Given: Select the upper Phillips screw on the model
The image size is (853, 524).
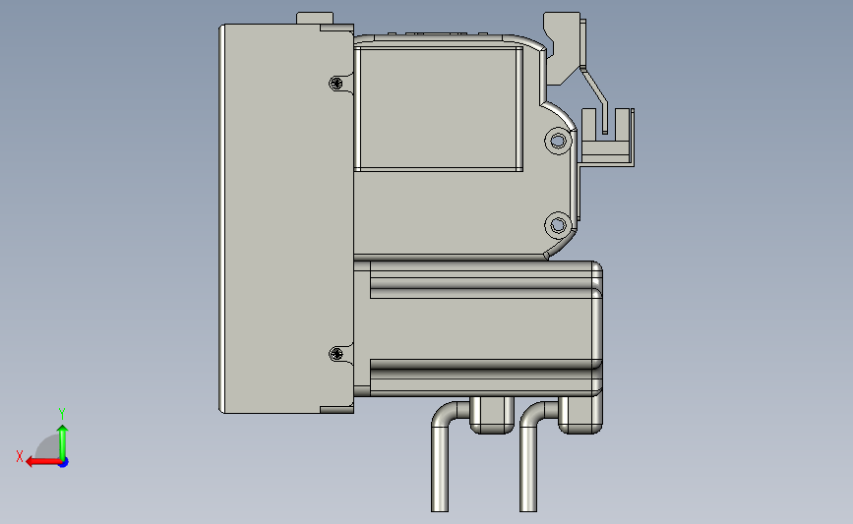Looking at the screenshot, I should pyautogui.click(x=336, y=84).
